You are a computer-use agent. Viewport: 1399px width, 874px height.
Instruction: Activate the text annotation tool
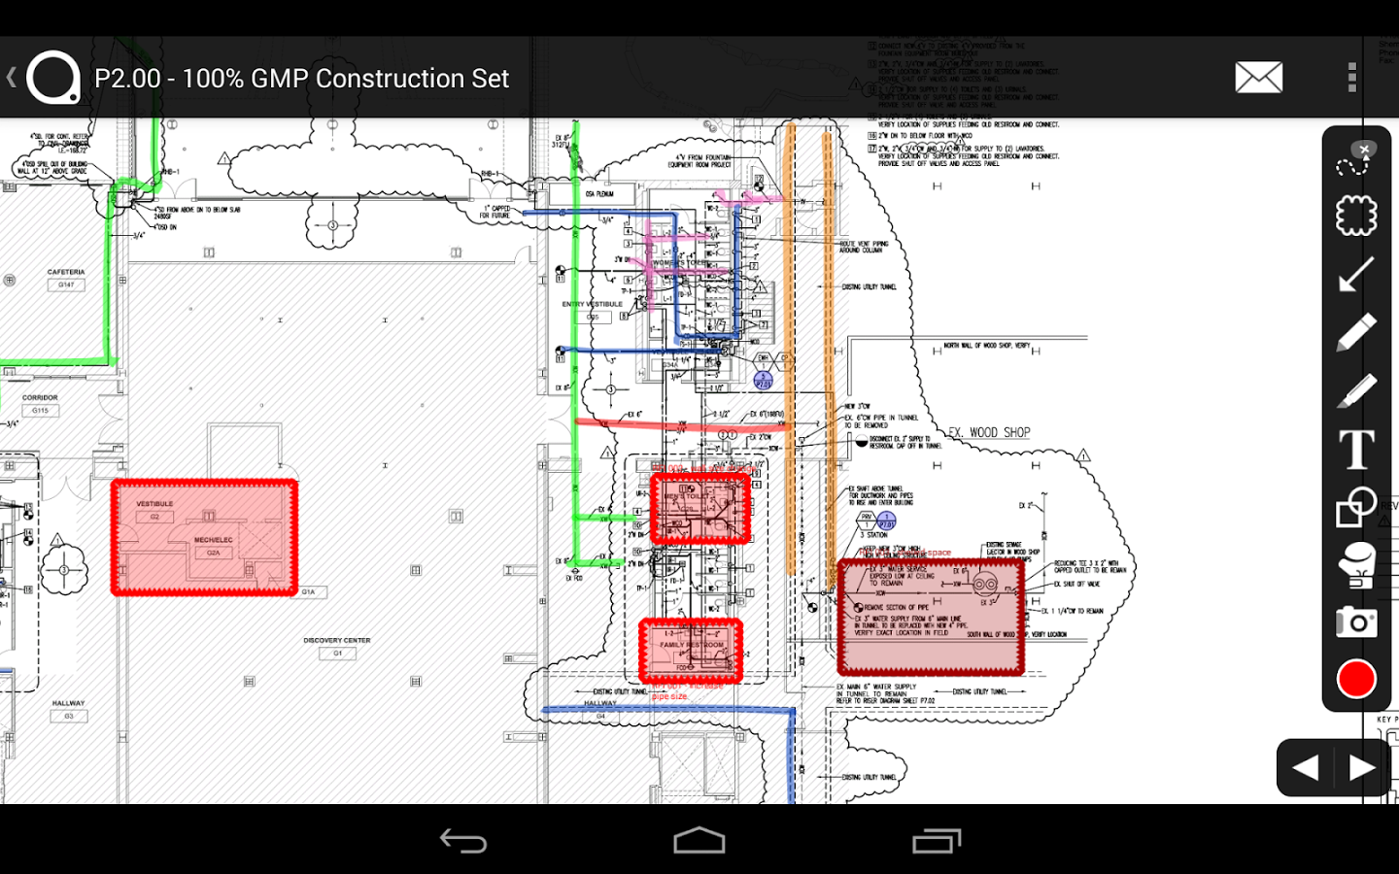[1356, 450]
